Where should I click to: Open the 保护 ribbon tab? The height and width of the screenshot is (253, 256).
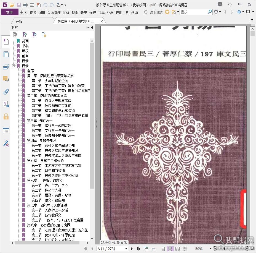coord(93,12)
